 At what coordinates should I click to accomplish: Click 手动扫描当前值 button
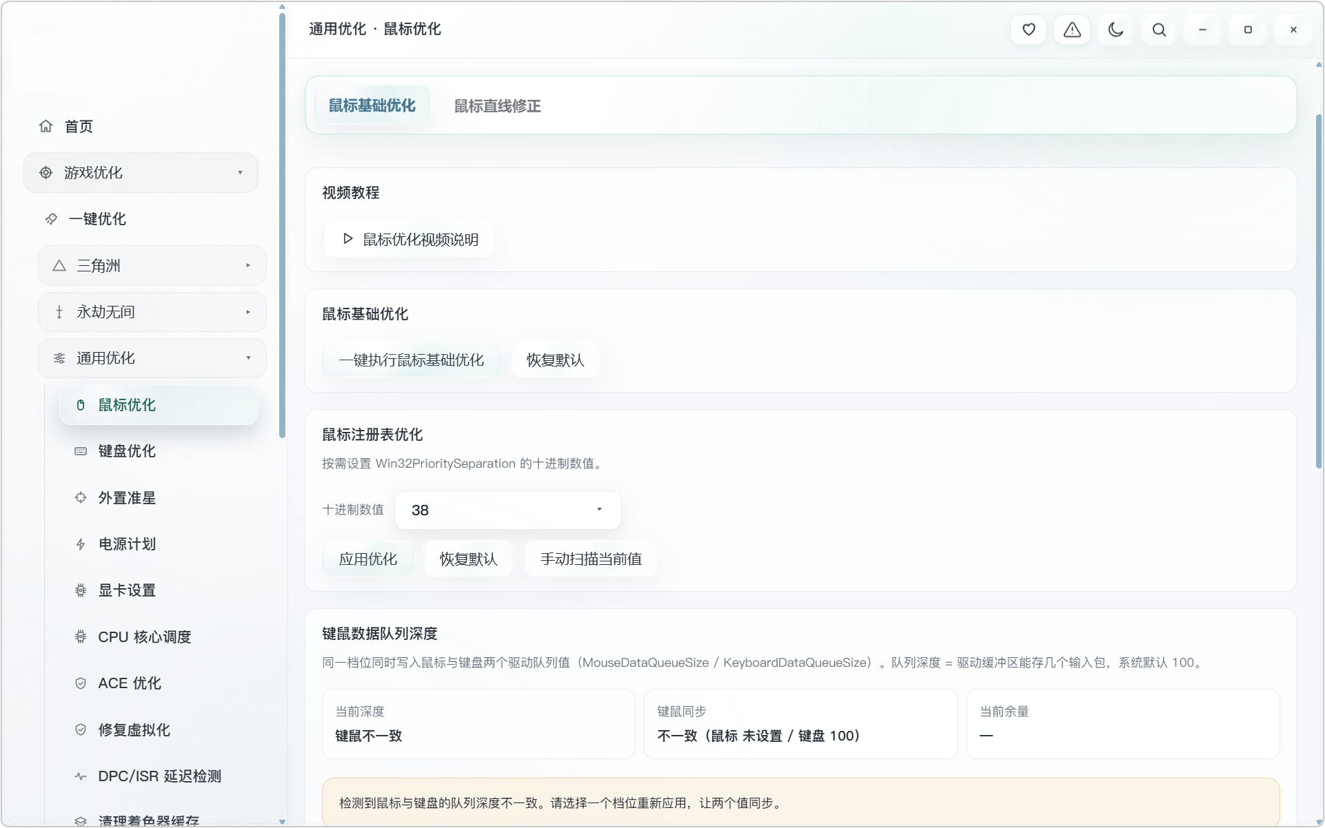591,559
